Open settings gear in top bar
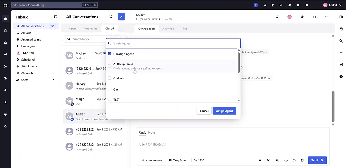This screenshot has width=346, height=168. pyautogui.click(x=298, y=5)
